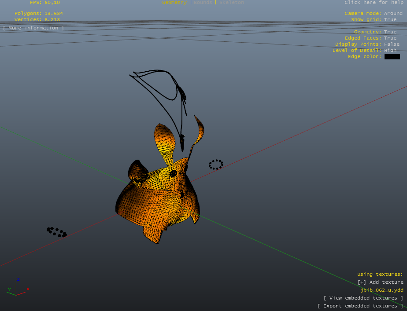
Task: Open the black Edge color swatch
Action: click(392, 57)
